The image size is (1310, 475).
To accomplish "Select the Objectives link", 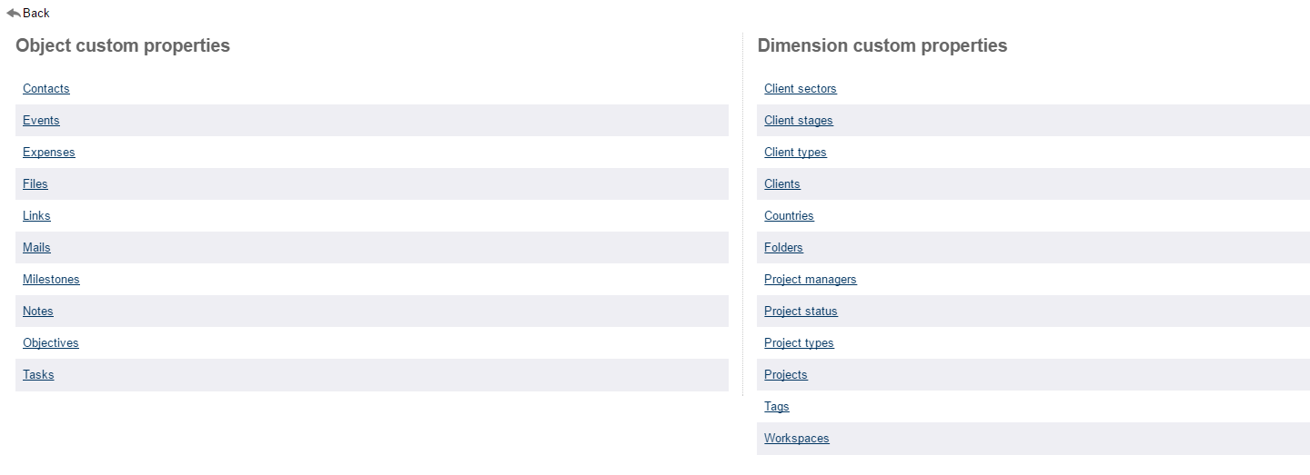I will 51,343.
